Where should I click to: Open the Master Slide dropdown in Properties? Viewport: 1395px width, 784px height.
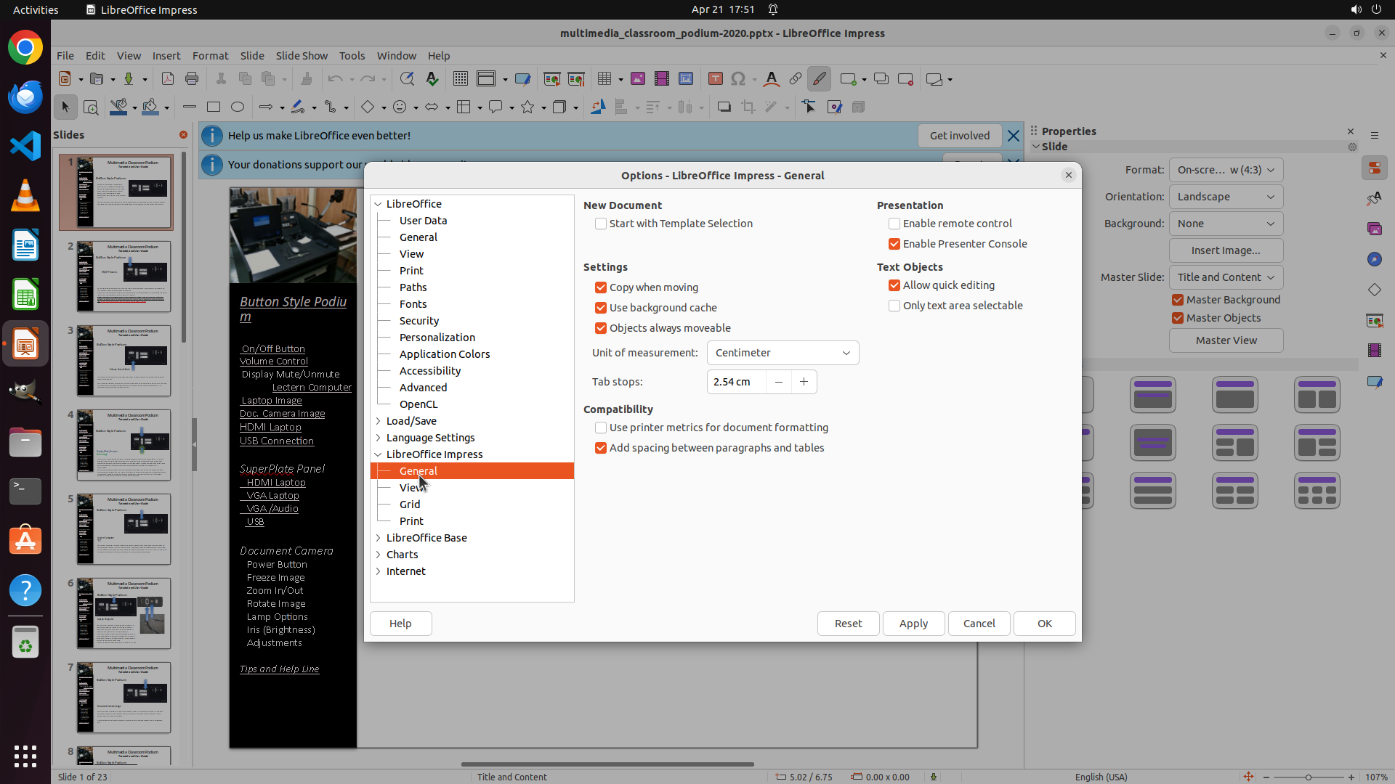click(1226, 277)
